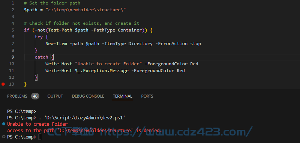Click the "Unable to create Folder" string on line 10

coord(108,64)
